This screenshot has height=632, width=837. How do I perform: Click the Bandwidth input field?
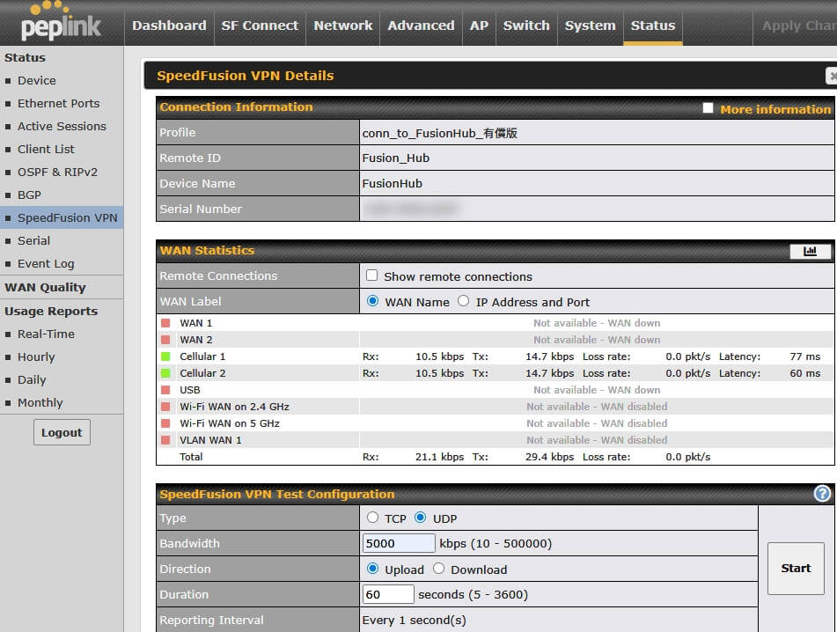(x=399, y=543)
